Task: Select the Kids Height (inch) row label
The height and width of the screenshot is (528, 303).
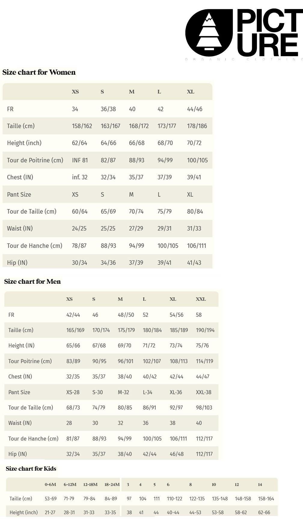Action: tap(24, 512)
